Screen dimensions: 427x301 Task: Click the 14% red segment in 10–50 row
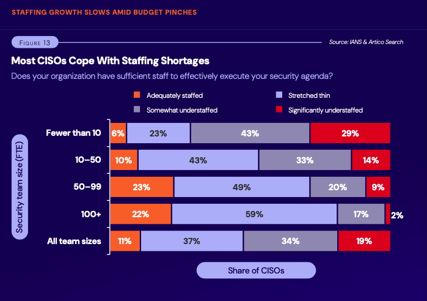(371, 160)
